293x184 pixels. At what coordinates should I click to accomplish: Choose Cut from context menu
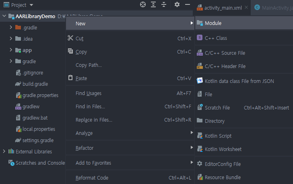[x=130, y=38]
